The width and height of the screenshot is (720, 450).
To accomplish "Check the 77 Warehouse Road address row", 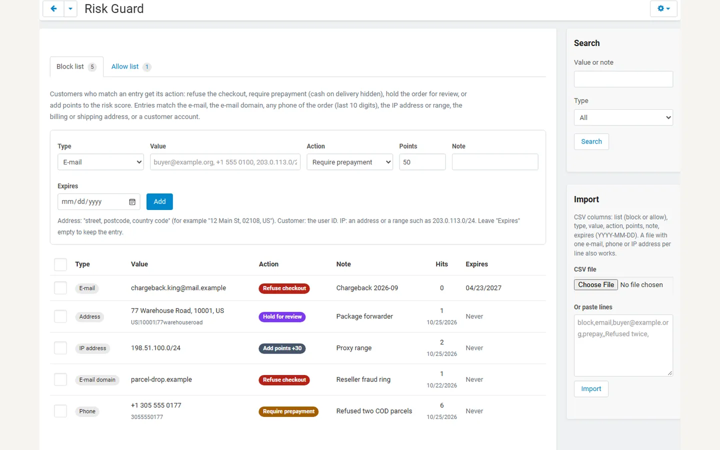I will tap(60, 316).
